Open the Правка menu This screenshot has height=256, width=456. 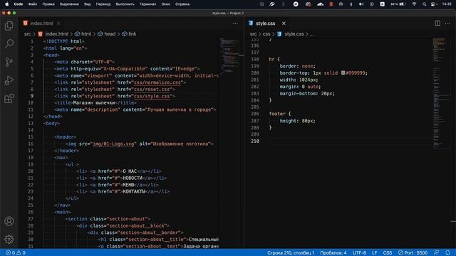(48, 4)
